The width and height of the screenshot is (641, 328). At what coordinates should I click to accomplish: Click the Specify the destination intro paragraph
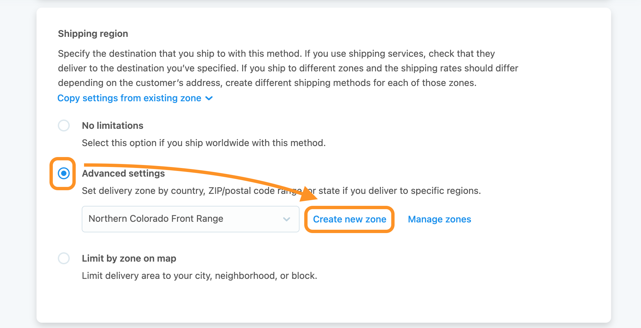pyautogui.click(x=288, y=68)
